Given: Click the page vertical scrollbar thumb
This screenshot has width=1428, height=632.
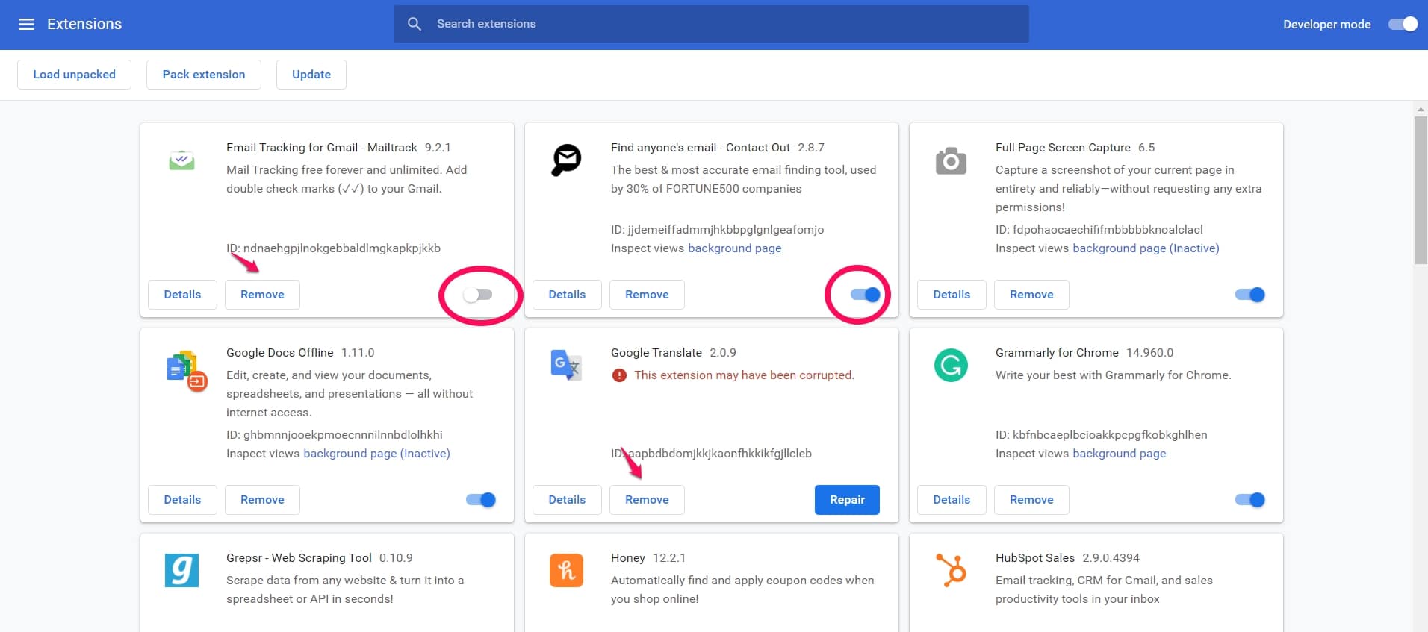Looking at the screenshot, I should (1421, 190).
